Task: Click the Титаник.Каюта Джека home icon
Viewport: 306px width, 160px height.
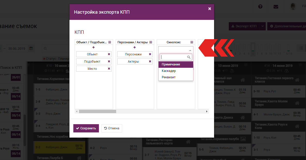Action: point(242,117)
